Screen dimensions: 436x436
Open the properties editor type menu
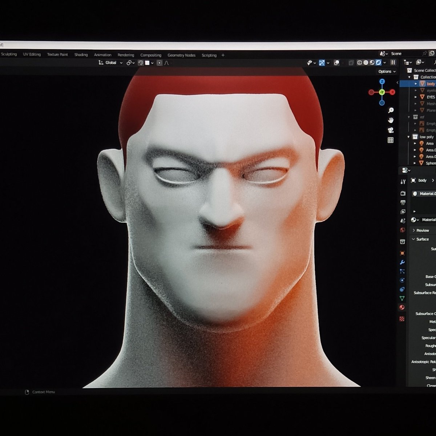406,170
